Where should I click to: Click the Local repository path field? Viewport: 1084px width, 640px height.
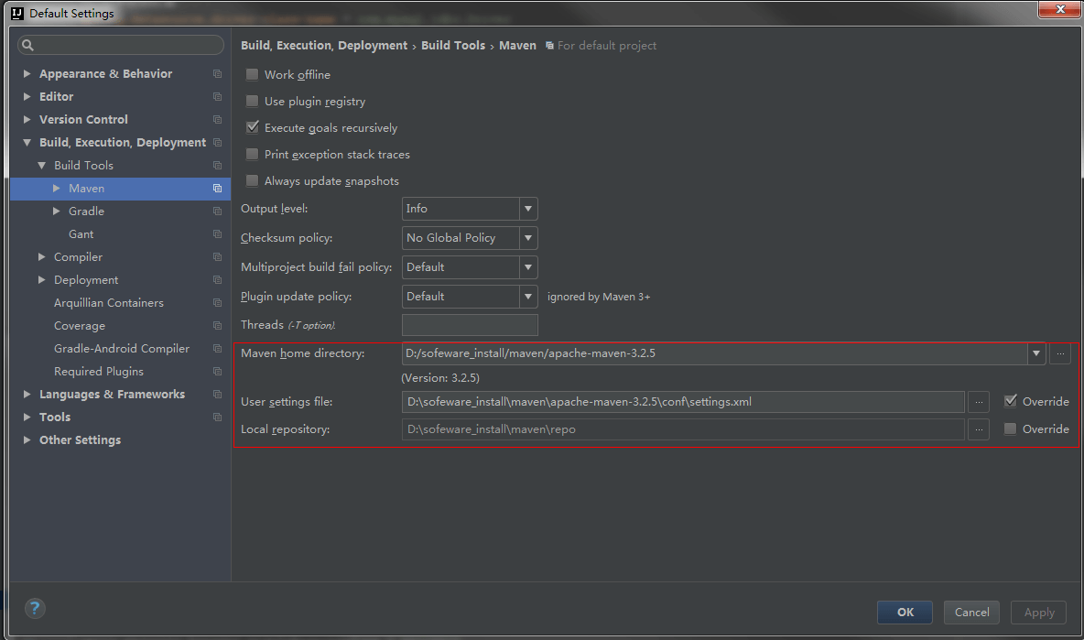tap(683, 429)
